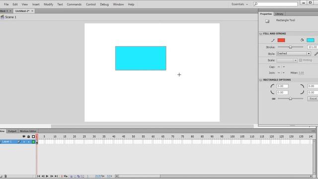Image resolution: width=318 pixels, height=179 pixels.
Task: Click the stroke value field 101.00
Action: coord(313,47)
